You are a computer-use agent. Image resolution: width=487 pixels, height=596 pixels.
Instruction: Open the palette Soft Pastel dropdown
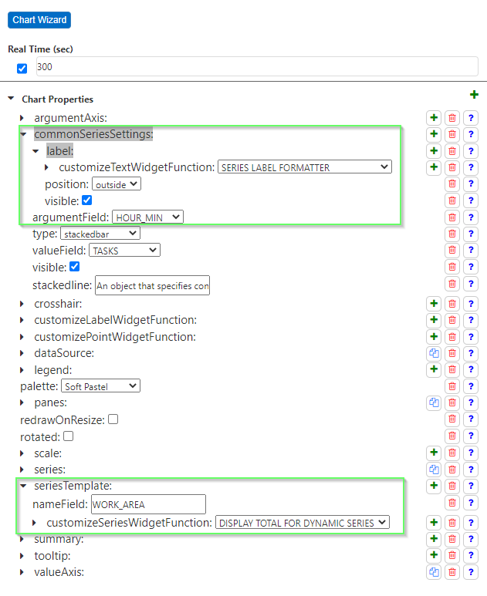pos(102,386)
